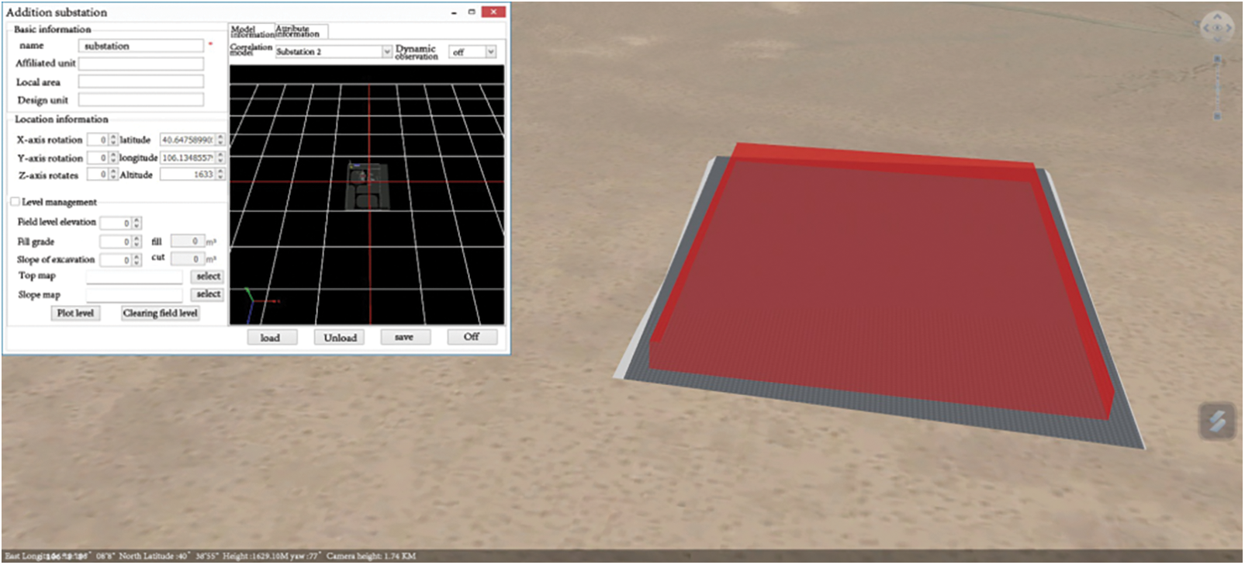Click the X-axis rotation spinner arrows
Viewport: 1245px width, 565px height.
[113, 140]
